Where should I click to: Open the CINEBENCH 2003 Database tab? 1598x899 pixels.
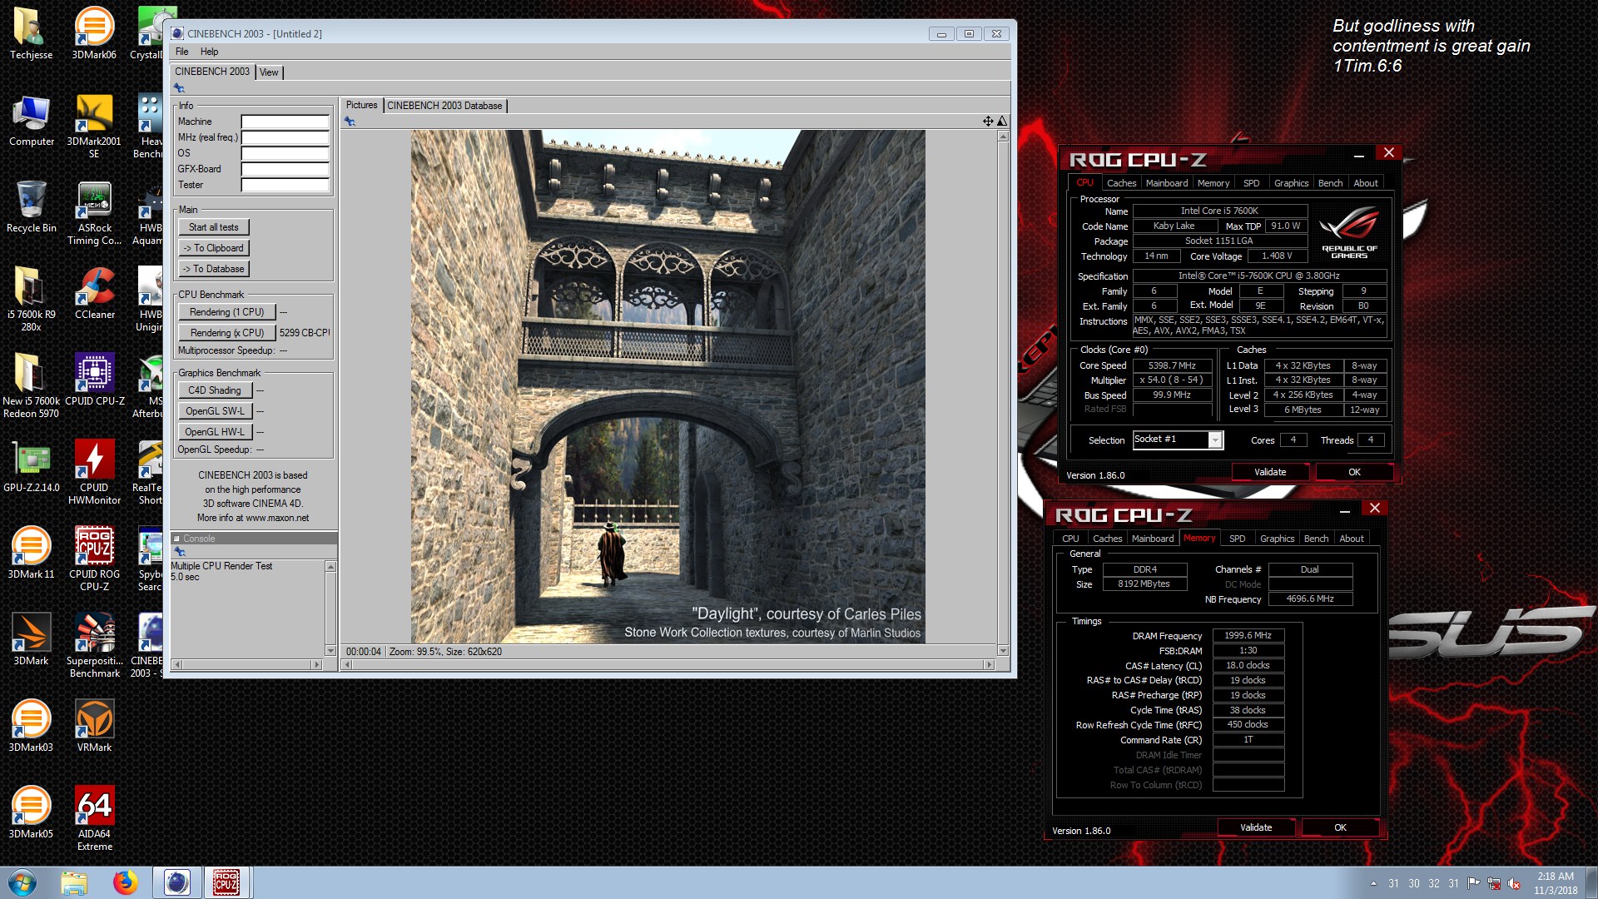444,106
